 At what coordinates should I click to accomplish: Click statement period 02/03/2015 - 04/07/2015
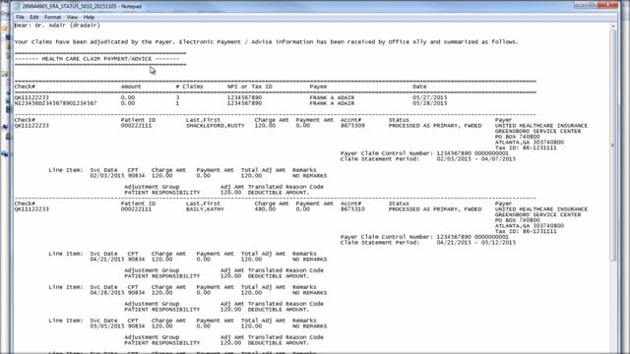pyautogui.click(x=476, y=159)
